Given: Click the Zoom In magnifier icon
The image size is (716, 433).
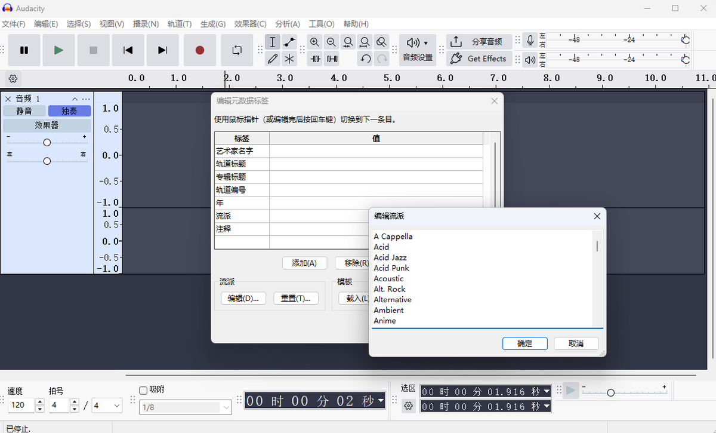Looking at the screenshot, I should coord(315,42).
